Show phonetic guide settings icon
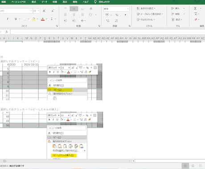Image resolution: width=205 pixels, height=169 pixels. 52,19
